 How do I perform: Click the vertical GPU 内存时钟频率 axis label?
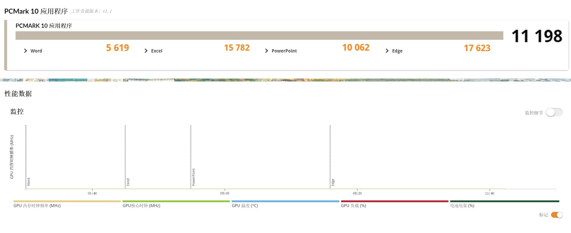pyautogui.click(x=12, y=157)
